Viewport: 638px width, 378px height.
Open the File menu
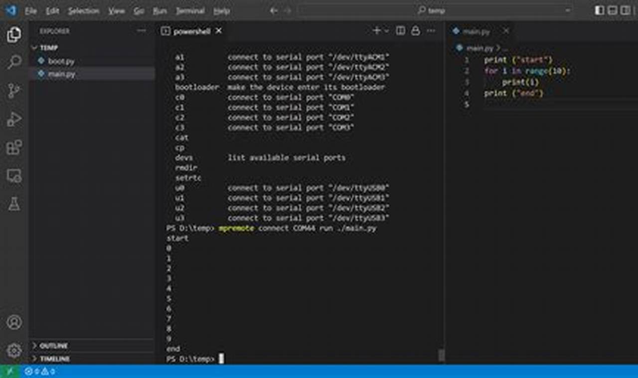tap(31, 10)
